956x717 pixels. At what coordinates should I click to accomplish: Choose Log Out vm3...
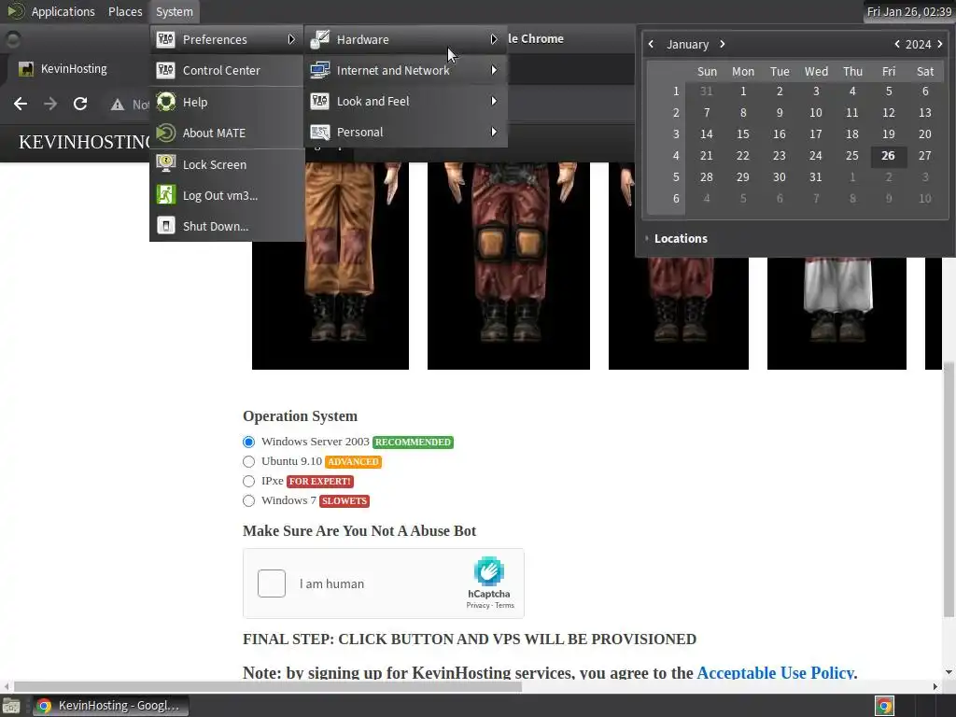click(x=226, y=195)
